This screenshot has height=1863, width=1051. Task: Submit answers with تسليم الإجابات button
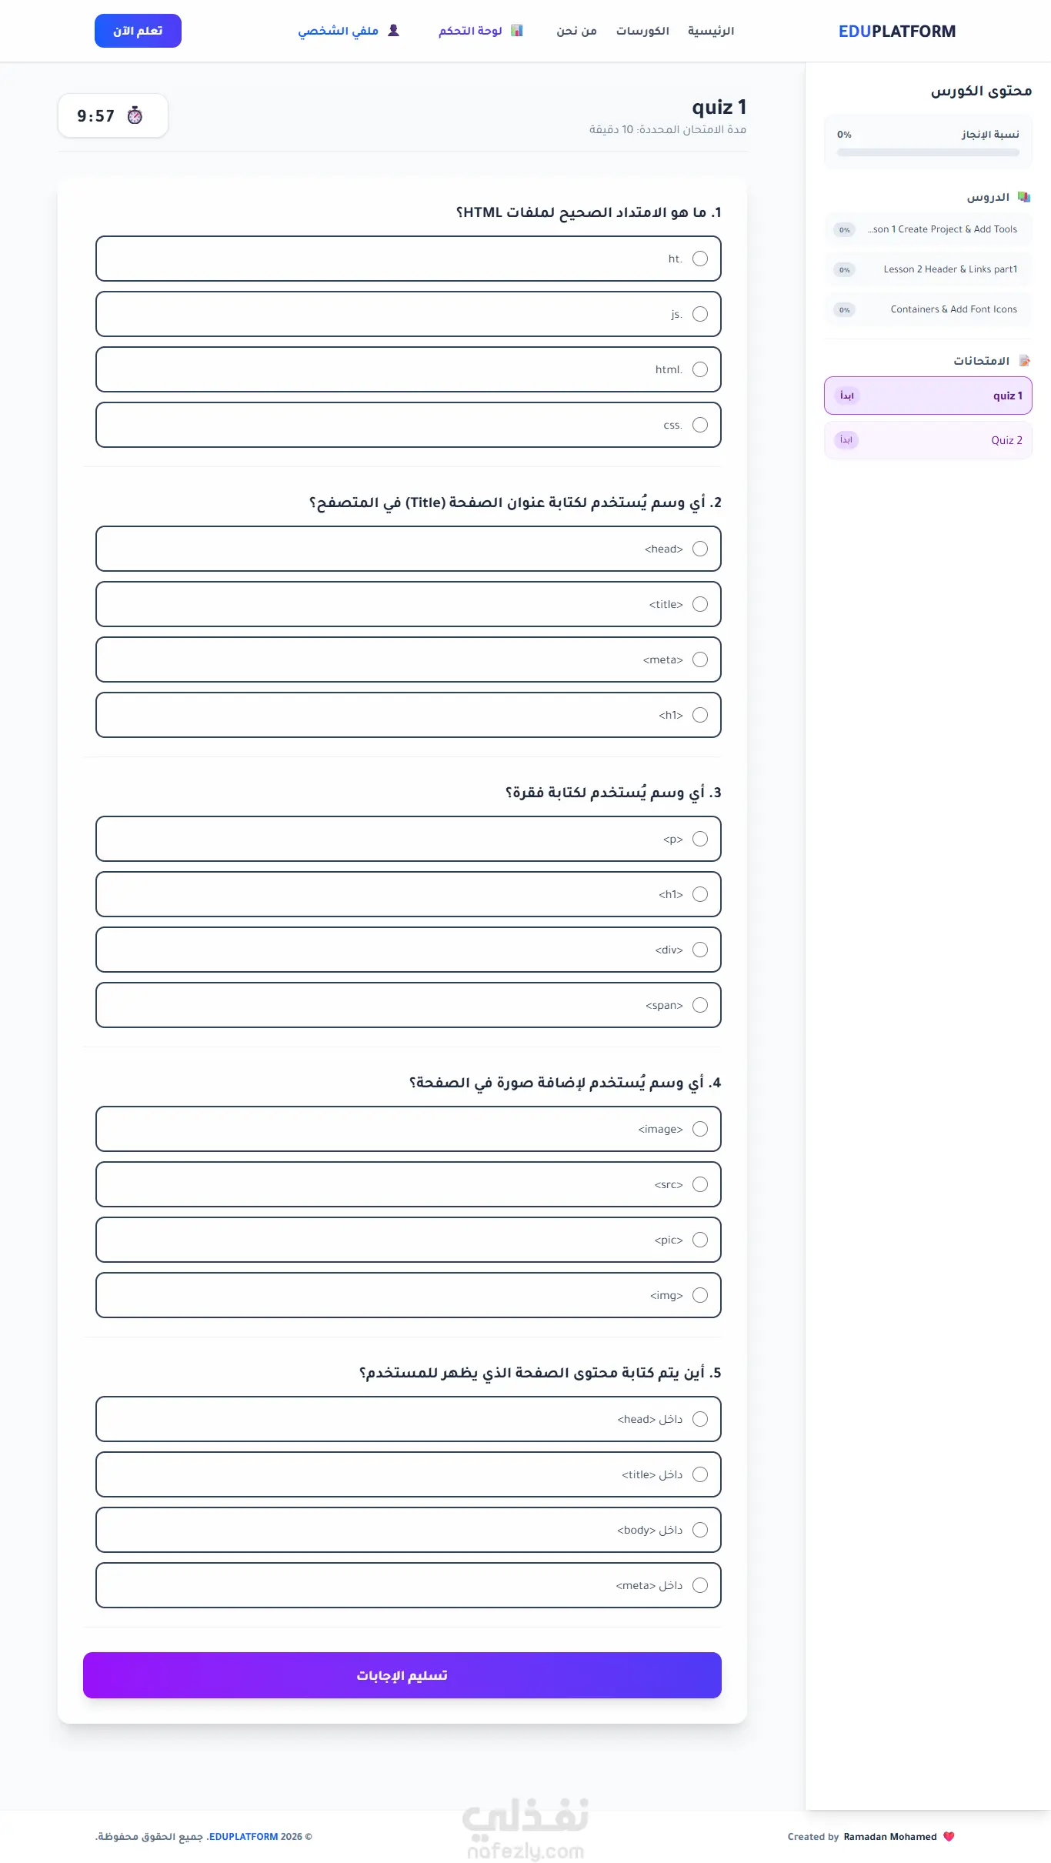point(402,1675)
